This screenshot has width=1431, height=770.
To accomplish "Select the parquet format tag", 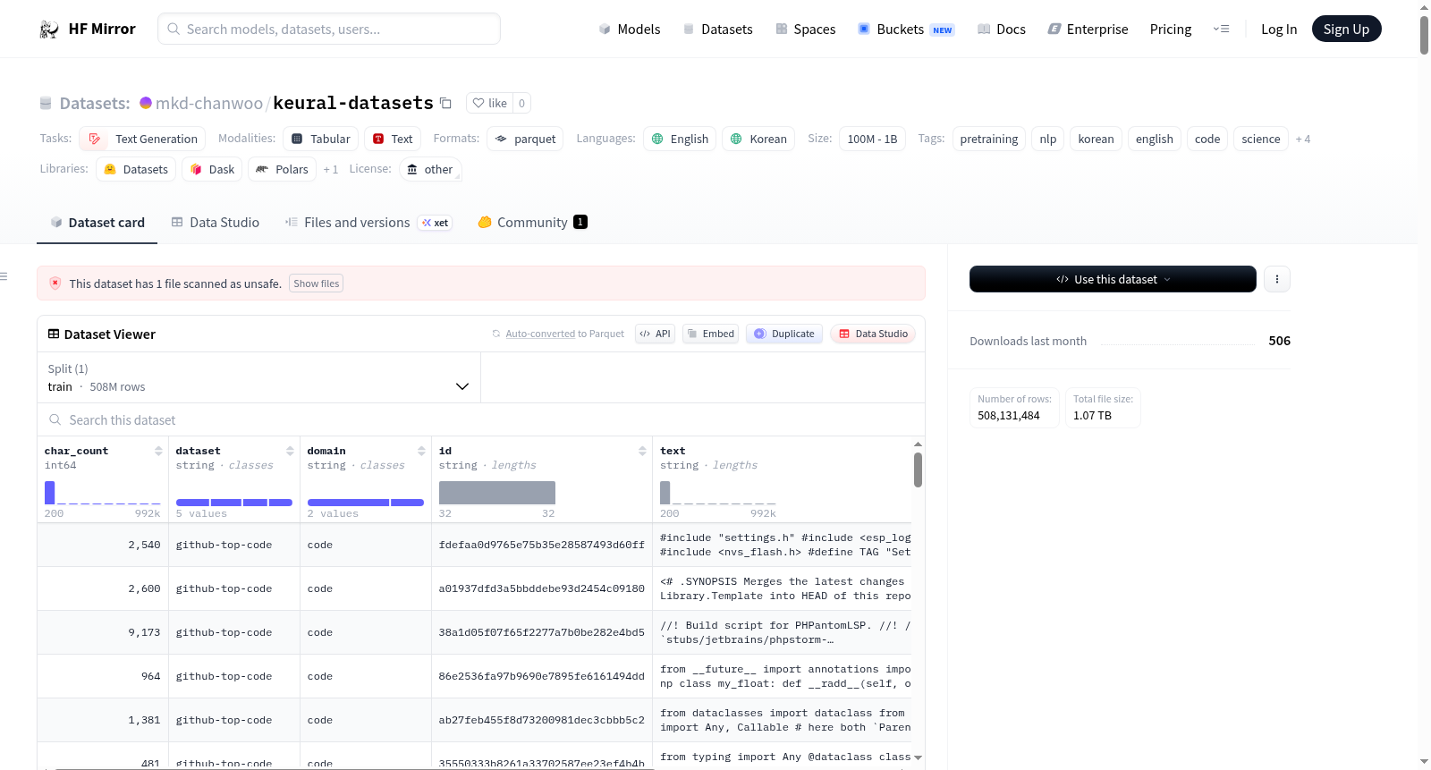I will point(525,139).
